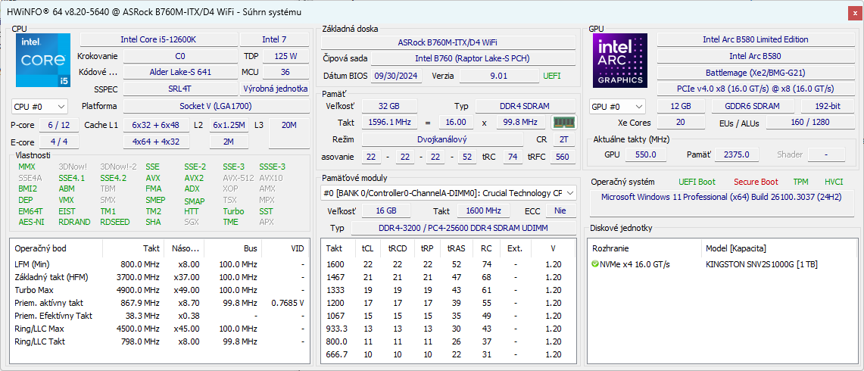
Task: Click the Intel Arc B580 Limited Edition field
Action: pos(755,39)
